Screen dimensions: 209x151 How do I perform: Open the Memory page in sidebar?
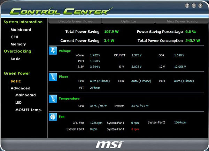(18, 44)
